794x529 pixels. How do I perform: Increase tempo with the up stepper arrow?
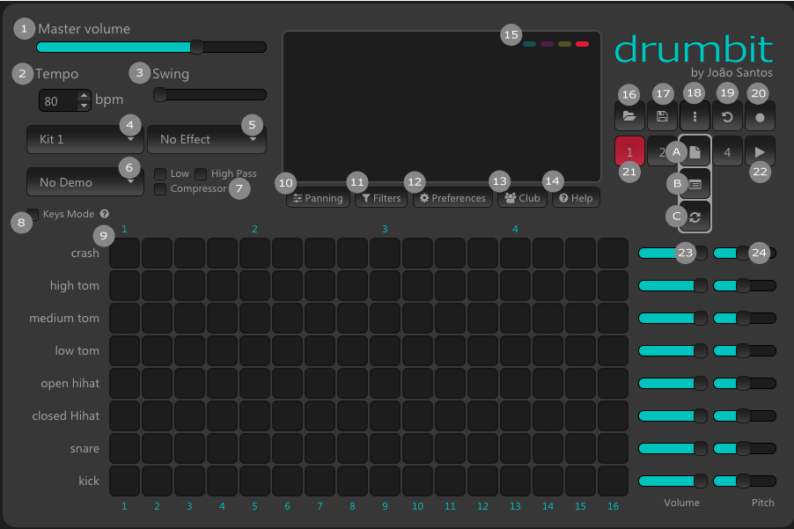coord(84,96)
